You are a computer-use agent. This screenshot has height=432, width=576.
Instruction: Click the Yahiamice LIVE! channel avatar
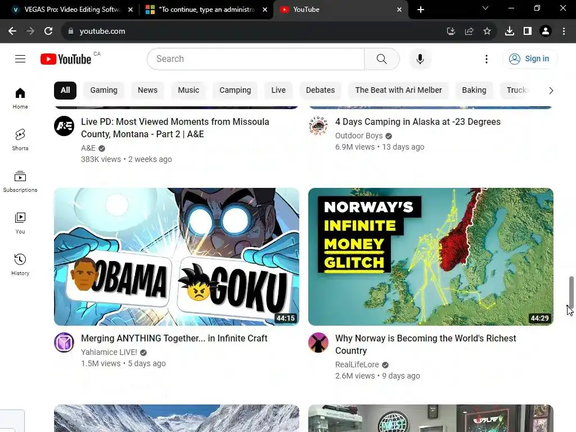tap(64, 343)
